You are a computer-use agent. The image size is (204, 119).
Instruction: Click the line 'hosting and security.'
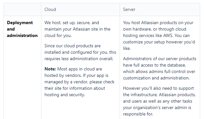65,95
